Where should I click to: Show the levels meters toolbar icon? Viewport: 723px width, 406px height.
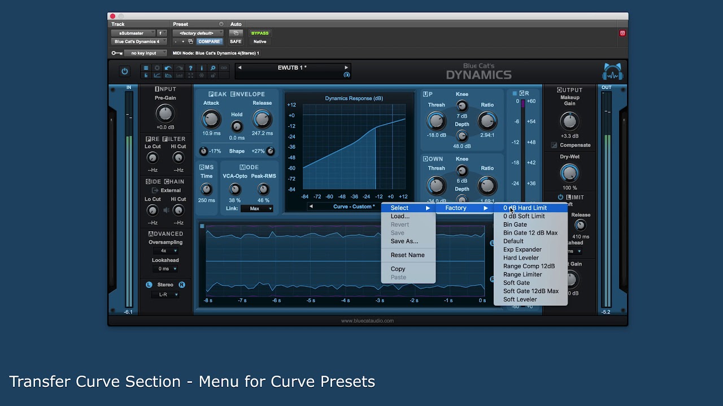(x=146, y=76)
